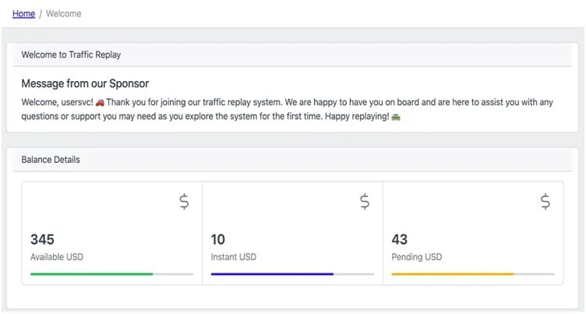Click the Instant USD label

233,257
